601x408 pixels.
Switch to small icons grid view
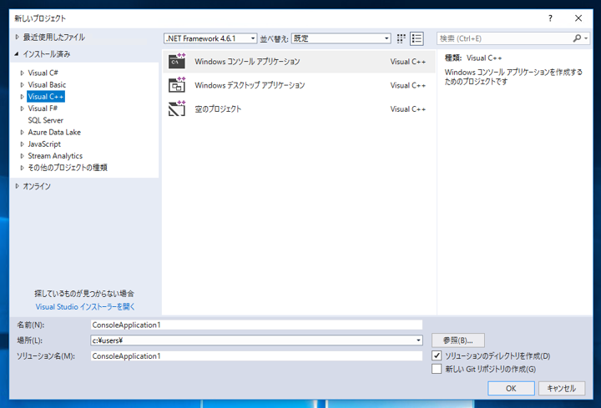point(401,38)
